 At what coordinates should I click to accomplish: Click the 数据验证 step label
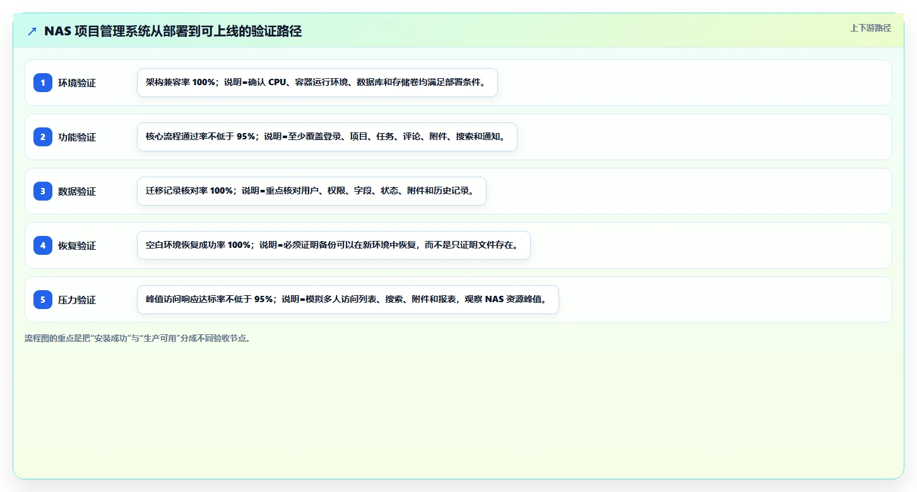click(x=77, y=191)
